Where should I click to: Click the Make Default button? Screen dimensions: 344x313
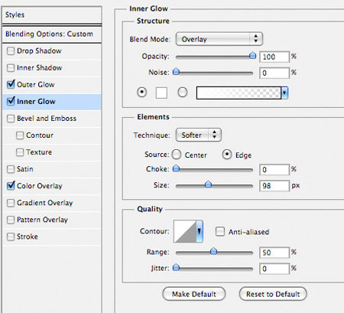click(194, 294)
